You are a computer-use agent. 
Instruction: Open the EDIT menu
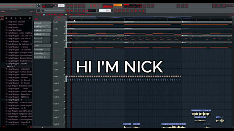5,5
